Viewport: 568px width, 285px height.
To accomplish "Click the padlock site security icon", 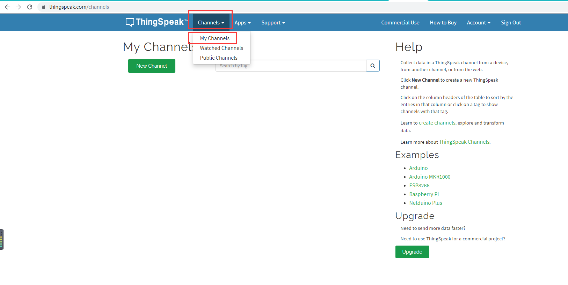I will pos(44,7).
